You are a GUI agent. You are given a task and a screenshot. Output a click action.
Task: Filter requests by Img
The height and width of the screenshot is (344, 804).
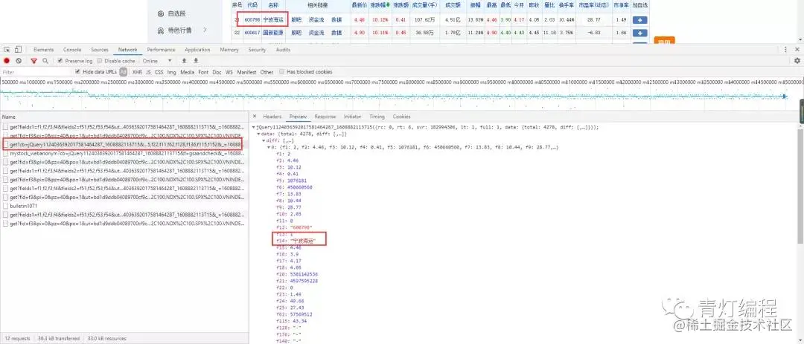[x=171, y=72]
